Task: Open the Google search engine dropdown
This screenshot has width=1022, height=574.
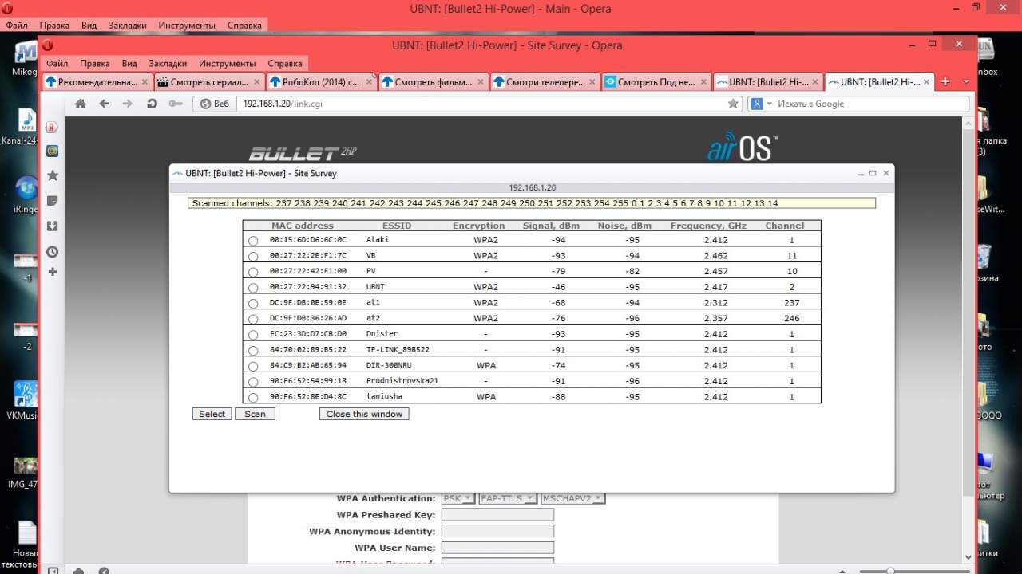Action: pyautogui.click(x=760, y=104)
